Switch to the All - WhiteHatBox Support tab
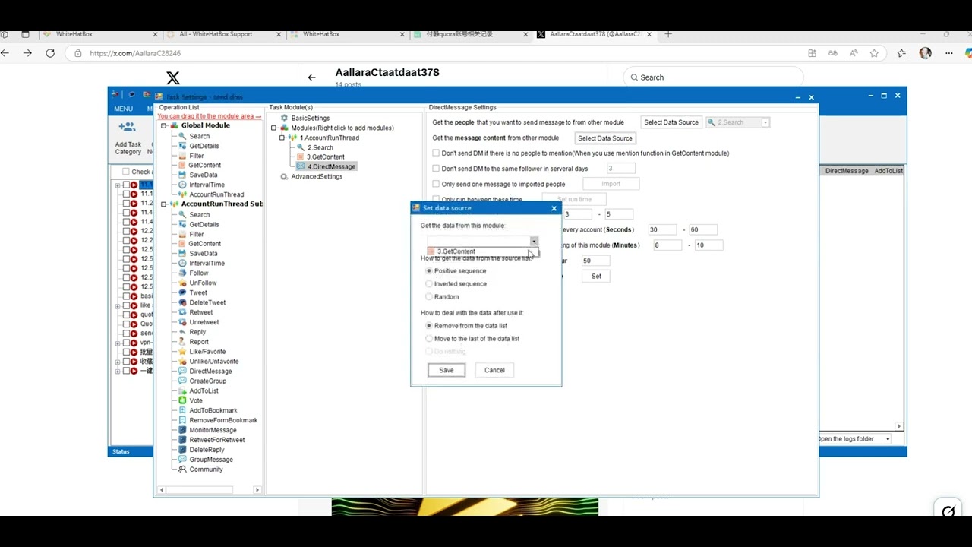Viewport: 972px width, 547px height. tap(216, 34)
